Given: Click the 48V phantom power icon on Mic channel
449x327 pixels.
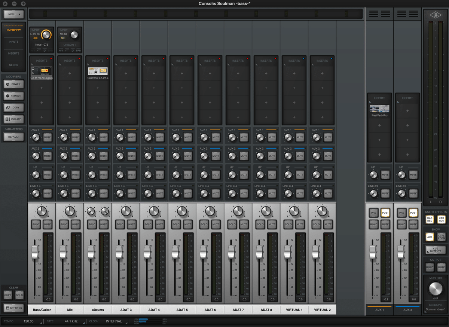Looking at the screenshot, I should (61, 51).
